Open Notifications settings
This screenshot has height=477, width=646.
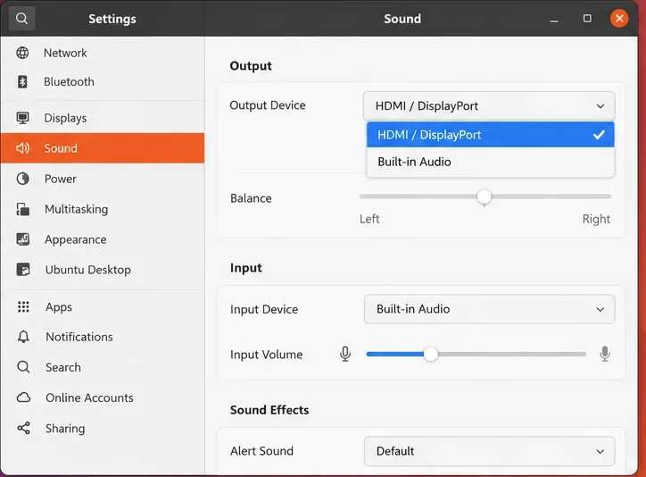(103, 337)
